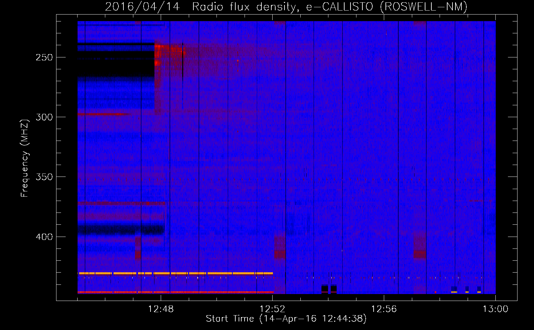Click the Start Time axis caption
The image size is (534, 330).
[286, 319]
